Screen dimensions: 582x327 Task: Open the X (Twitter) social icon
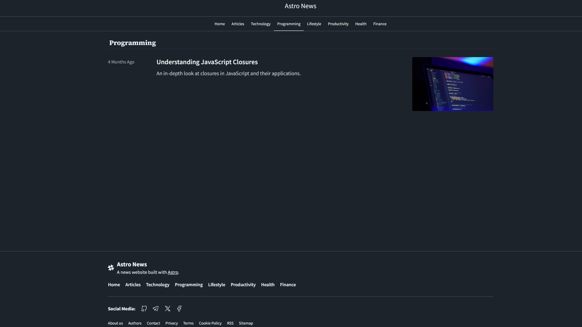(168, 309)
